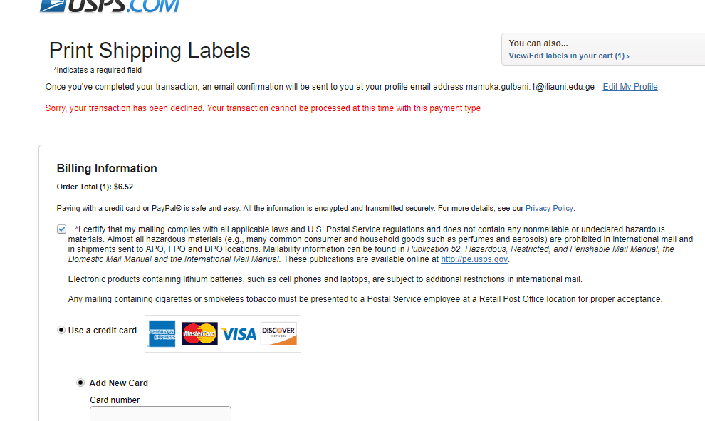Click inside the Card number field
The height and width of the screenshot is (421, 705).
tap(160, 414)
